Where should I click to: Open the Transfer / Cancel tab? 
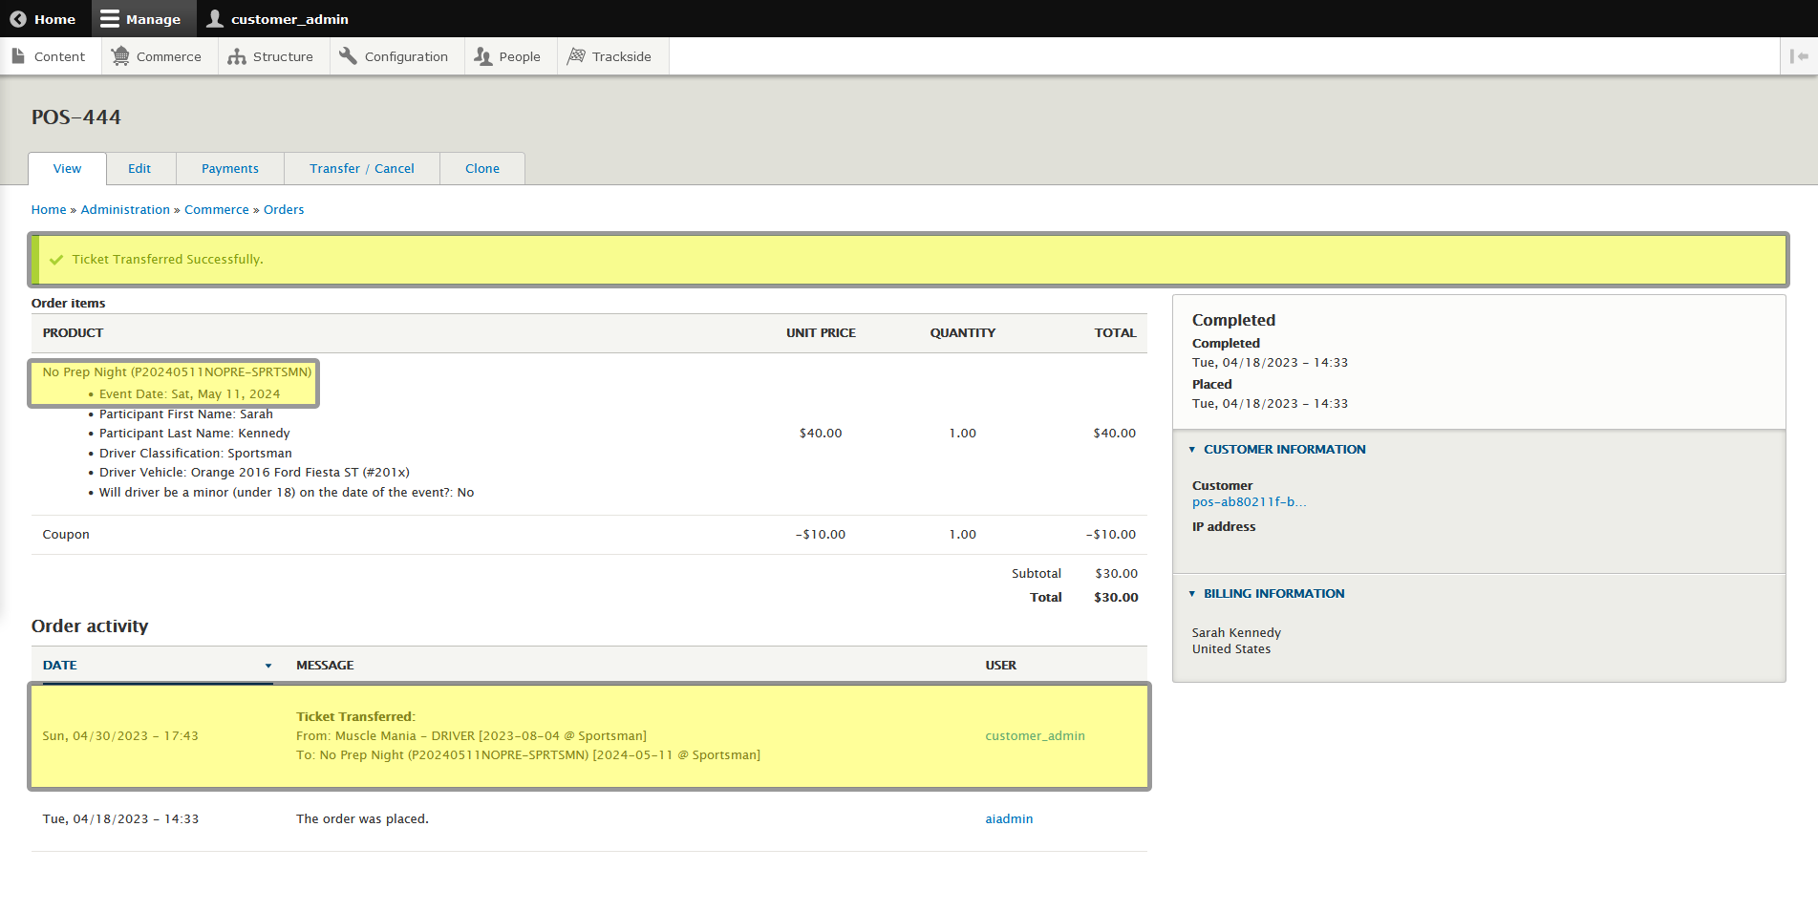(x=362, y=168)
